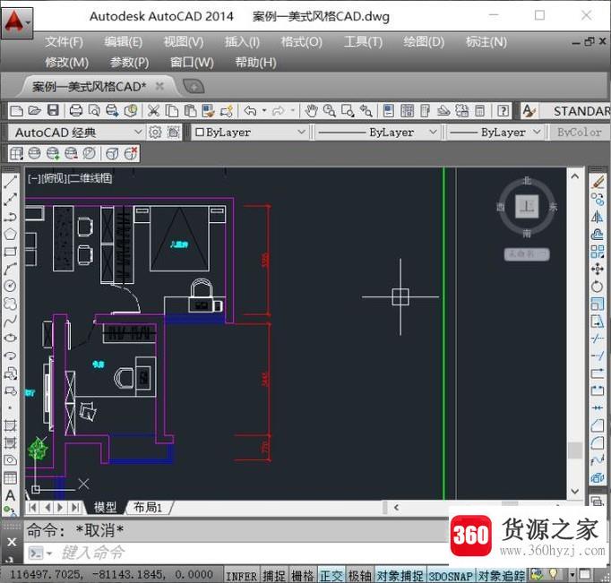Click the Text Style A icon
Viewport: 611px width, 583px height.
tap(529, 111)
